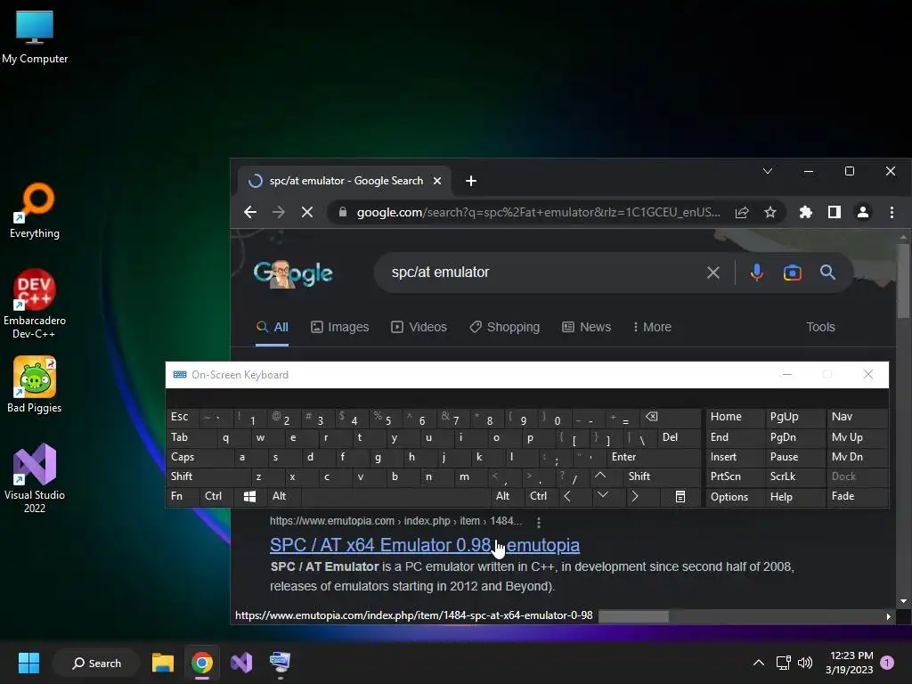Click the Google search magnifier button
Viewport: 912px width, 684px height.
(827, 273)
